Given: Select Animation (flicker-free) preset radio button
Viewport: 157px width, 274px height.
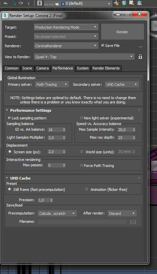Looking at the screenshot, I should pos(86,189).
